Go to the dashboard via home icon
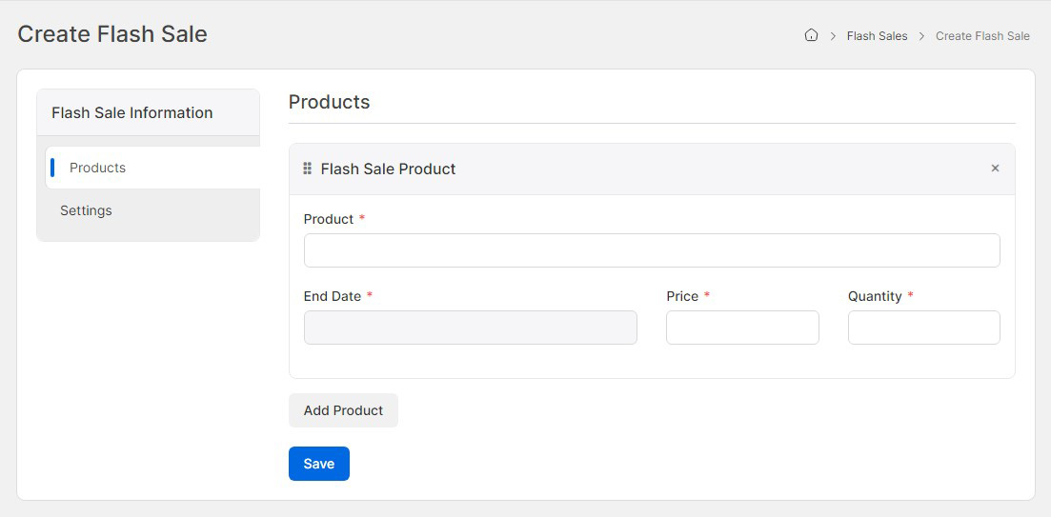The image size is (1051, 517). coord(811,35)
